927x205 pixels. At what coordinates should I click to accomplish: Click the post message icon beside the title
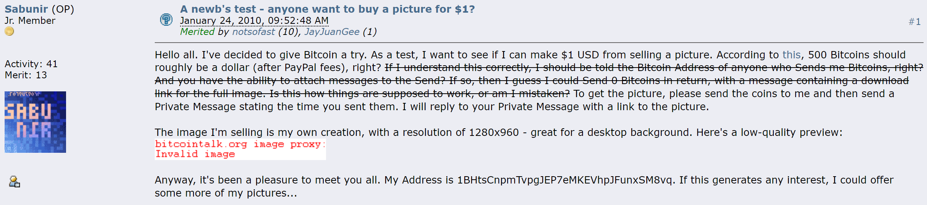[x=166, y=19]
